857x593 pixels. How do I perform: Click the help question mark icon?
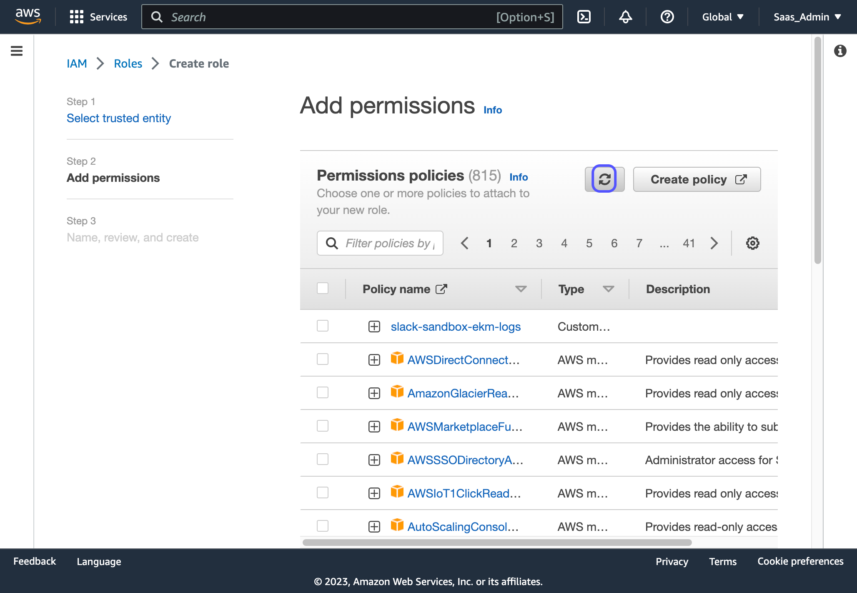pos(667,17)
